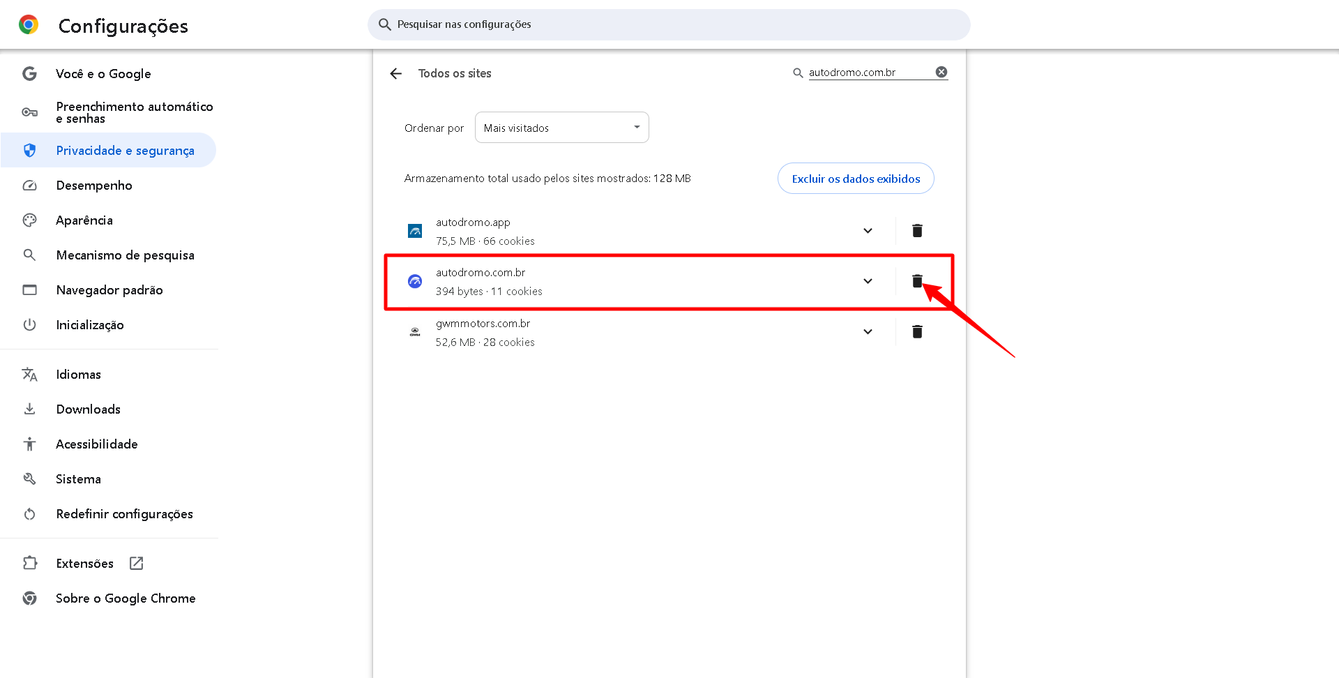Click the browser window icon for Navegador padrão
1339x678 pixels.
tap(29, 290)
